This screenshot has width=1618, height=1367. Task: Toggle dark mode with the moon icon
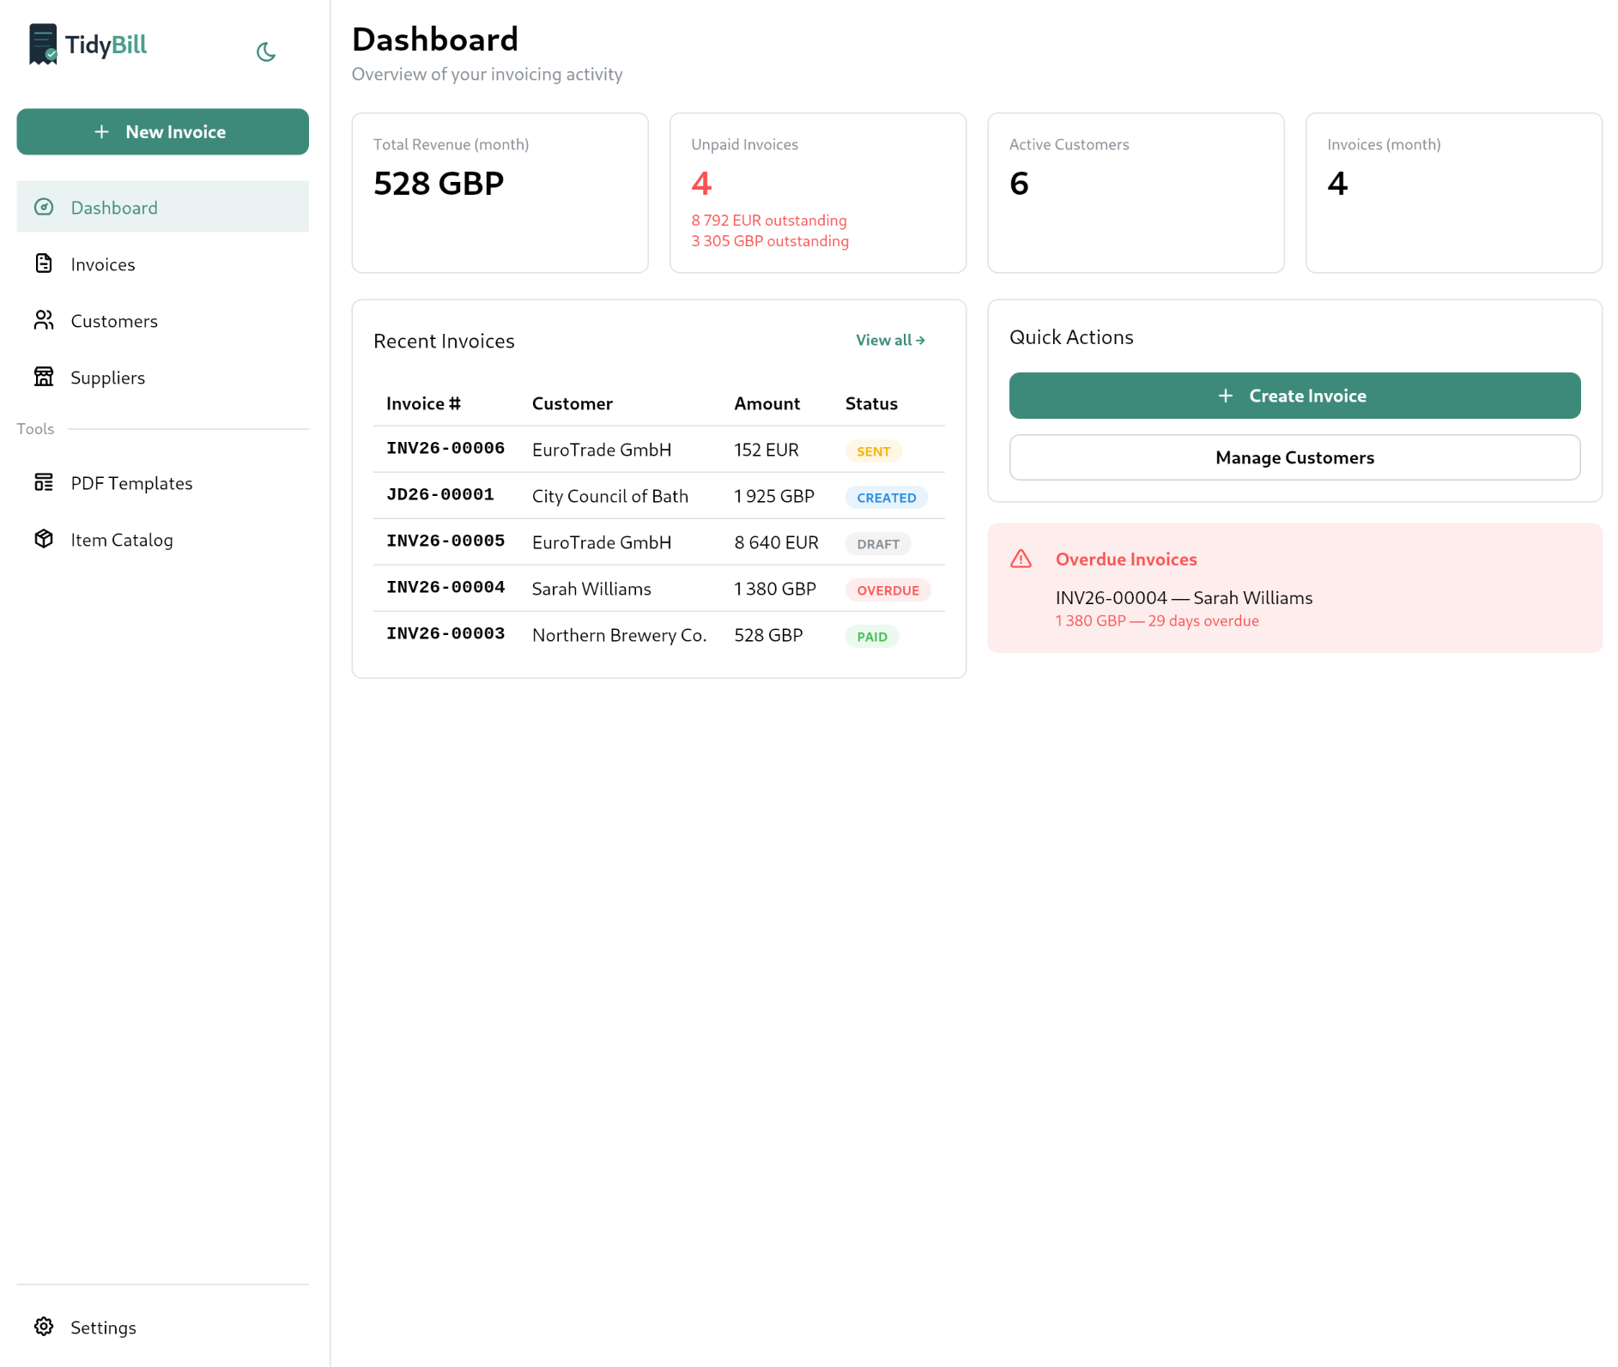tap(266, 52)
